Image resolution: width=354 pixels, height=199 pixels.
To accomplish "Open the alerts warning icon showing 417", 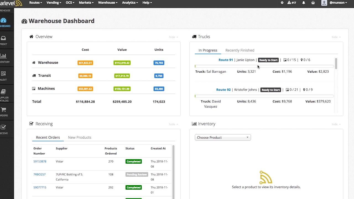I will click(292, 3).
